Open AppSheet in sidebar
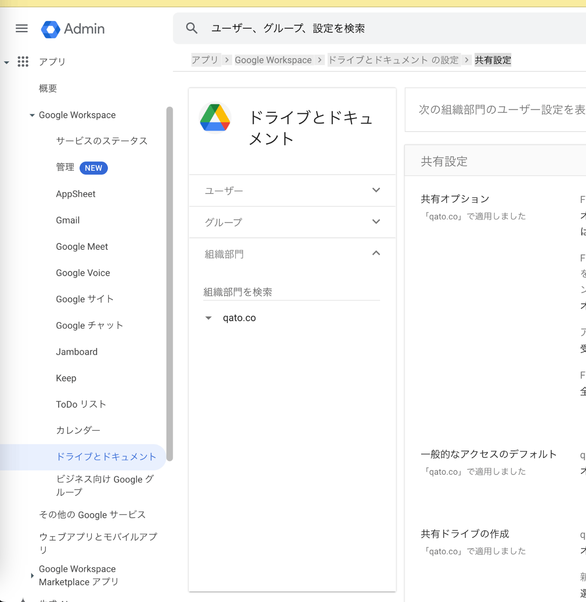This screenshot has width=586, height=602. (x=76, y=194)
